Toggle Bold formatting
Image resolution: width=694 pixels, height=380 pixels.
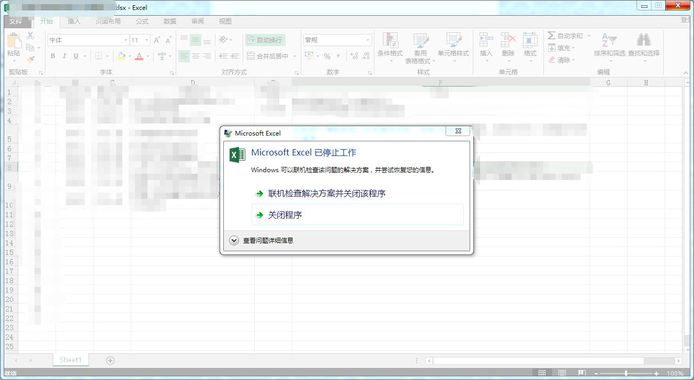click(53, 56)
